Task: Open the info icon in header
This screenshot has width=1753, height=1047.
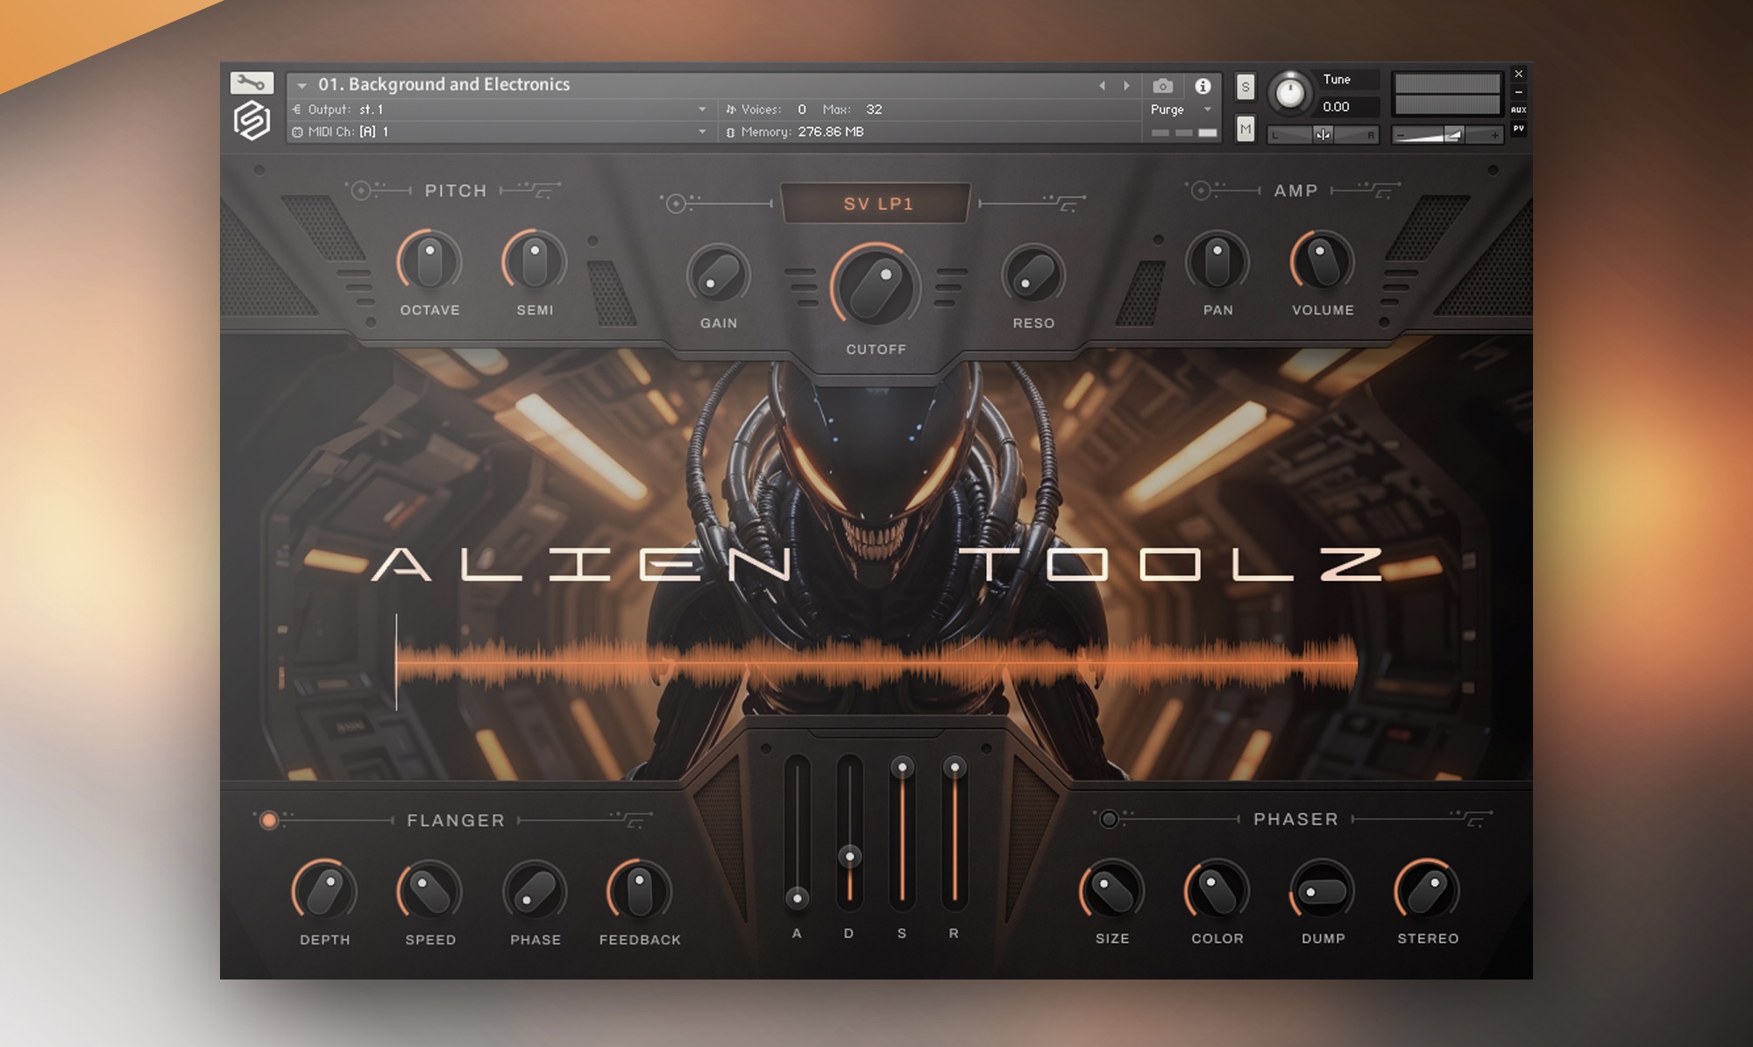Action: pyautogui.click(x=1203, y=86)
